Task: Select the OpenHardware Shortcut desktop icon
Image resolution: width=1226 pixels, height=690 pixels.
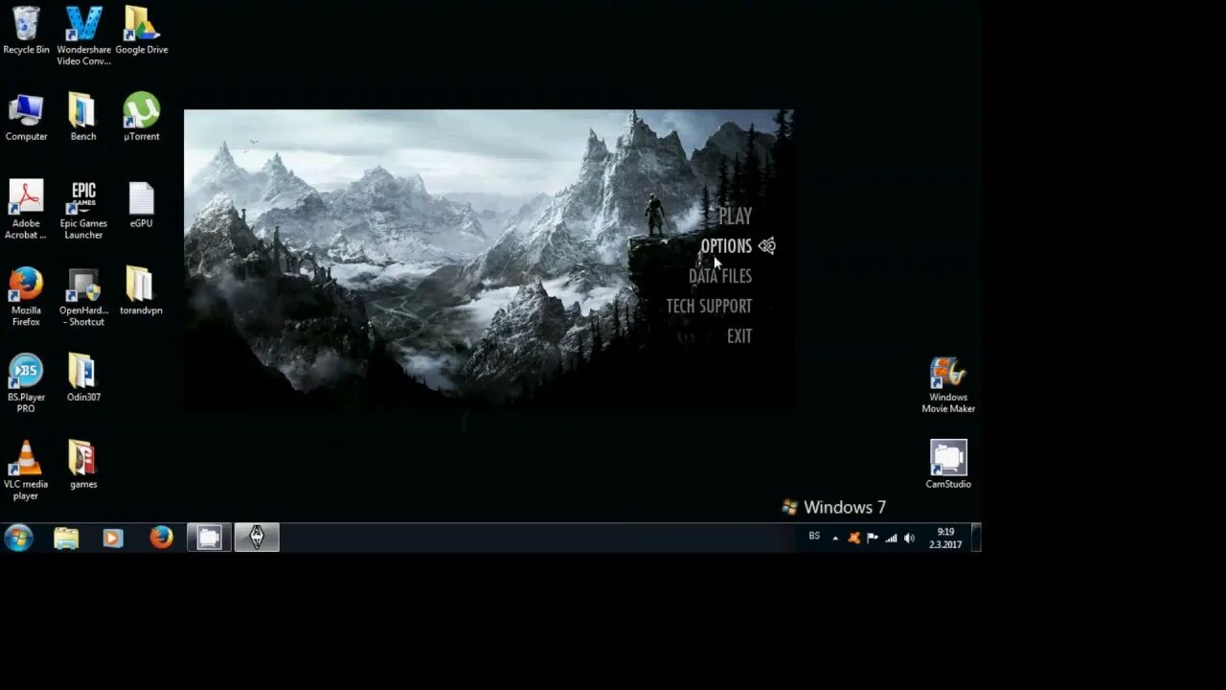Action: [x=83, y=297]
